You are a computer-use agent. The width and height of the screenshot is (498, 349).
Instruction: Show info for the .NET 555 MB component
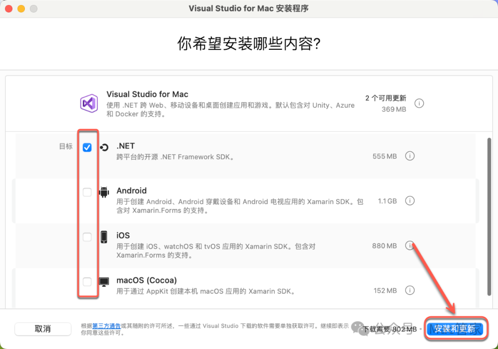[x=410, y=156]
